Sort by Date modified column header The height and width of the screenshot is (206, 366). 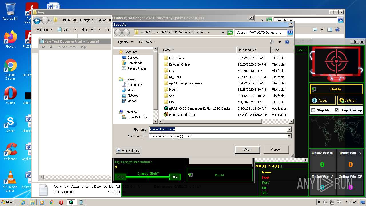click(x=253, y=50)
